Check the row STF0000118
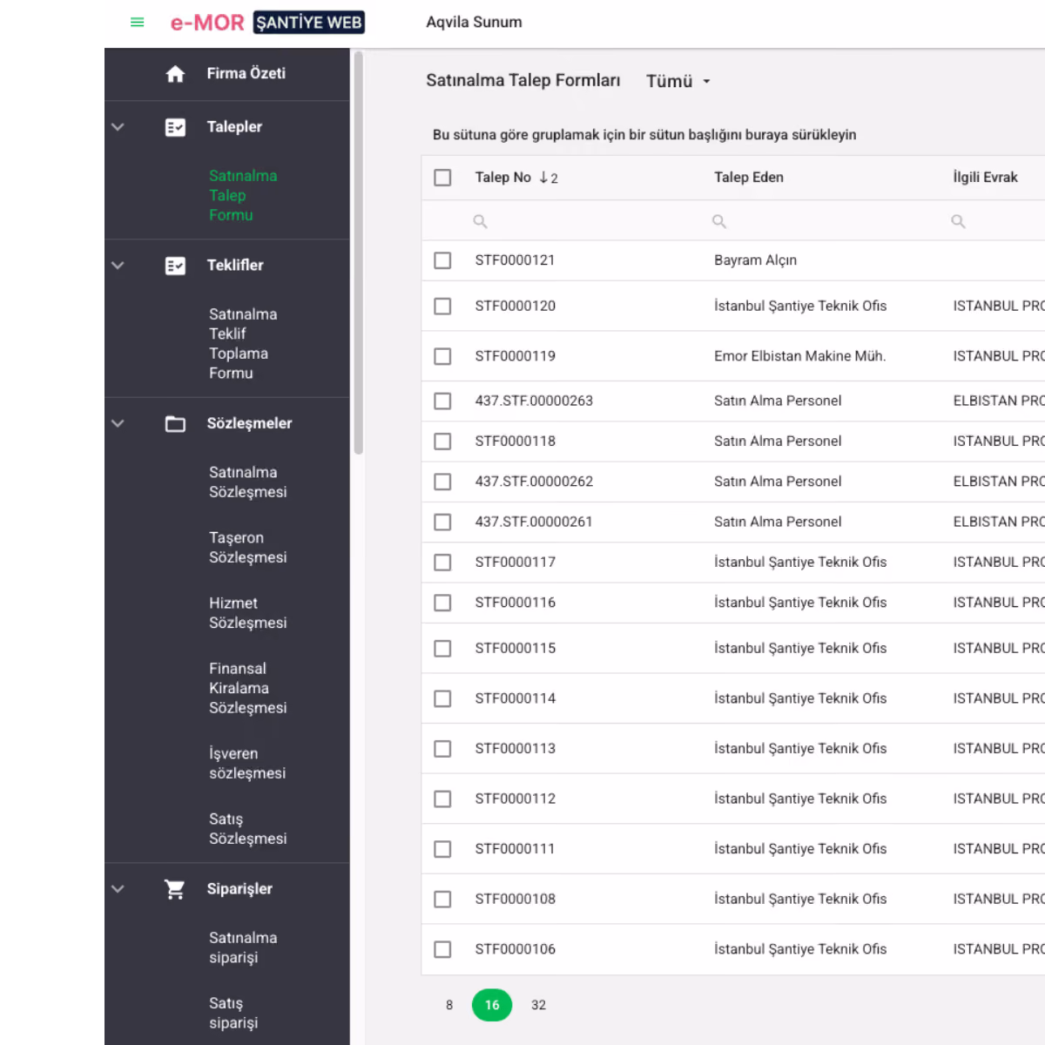This screenshot has height=1045, width=1045. point(442,442)
